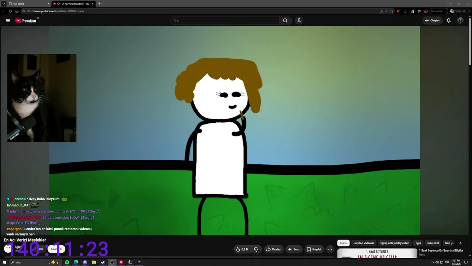Select İlginç adlı yükleyiciden chip

tap(395, 243)
